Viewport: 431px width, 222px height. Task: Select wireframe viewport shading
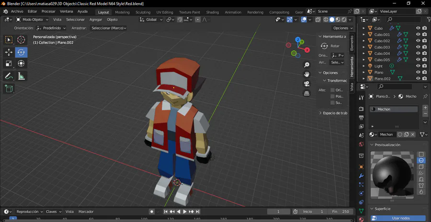pyautogui.click(x=326, y=20)
